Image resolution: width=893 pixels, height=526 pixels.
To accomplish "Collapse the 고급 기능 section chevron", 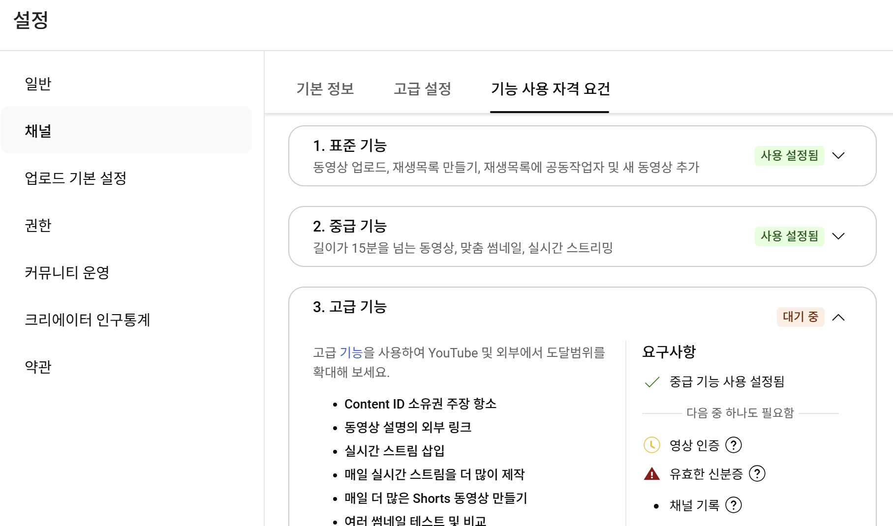I will (838, 317).
